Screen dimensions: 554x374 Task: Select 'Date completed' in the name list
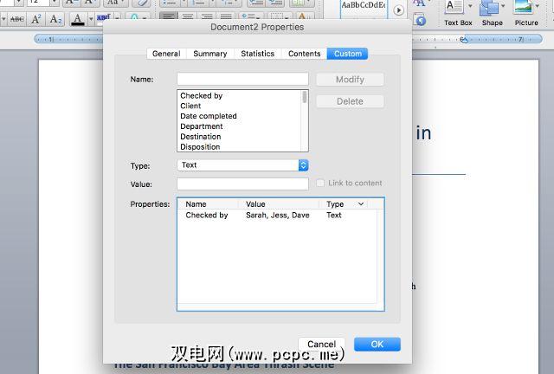click(209, 116)
